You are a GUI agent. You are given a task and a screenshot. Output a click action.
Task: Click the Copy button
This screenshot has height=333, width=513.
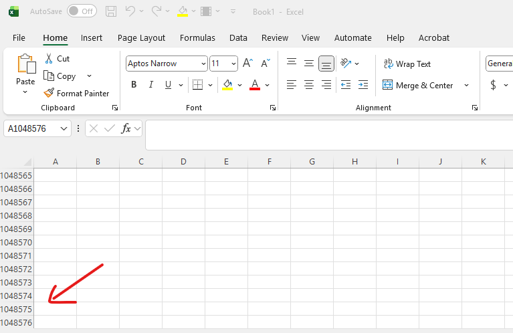click(60, 76)
